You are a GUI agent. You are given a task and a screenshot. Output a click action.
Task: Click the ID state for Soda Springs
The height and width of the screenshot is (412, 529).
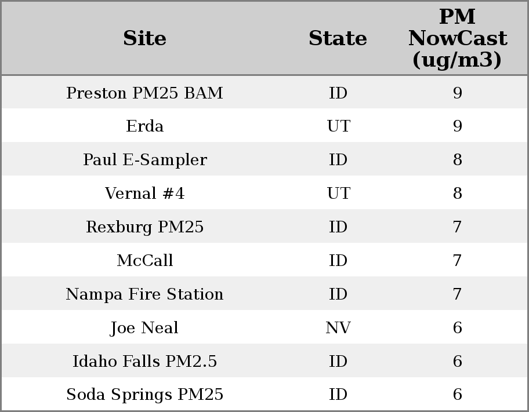(338, 395)
